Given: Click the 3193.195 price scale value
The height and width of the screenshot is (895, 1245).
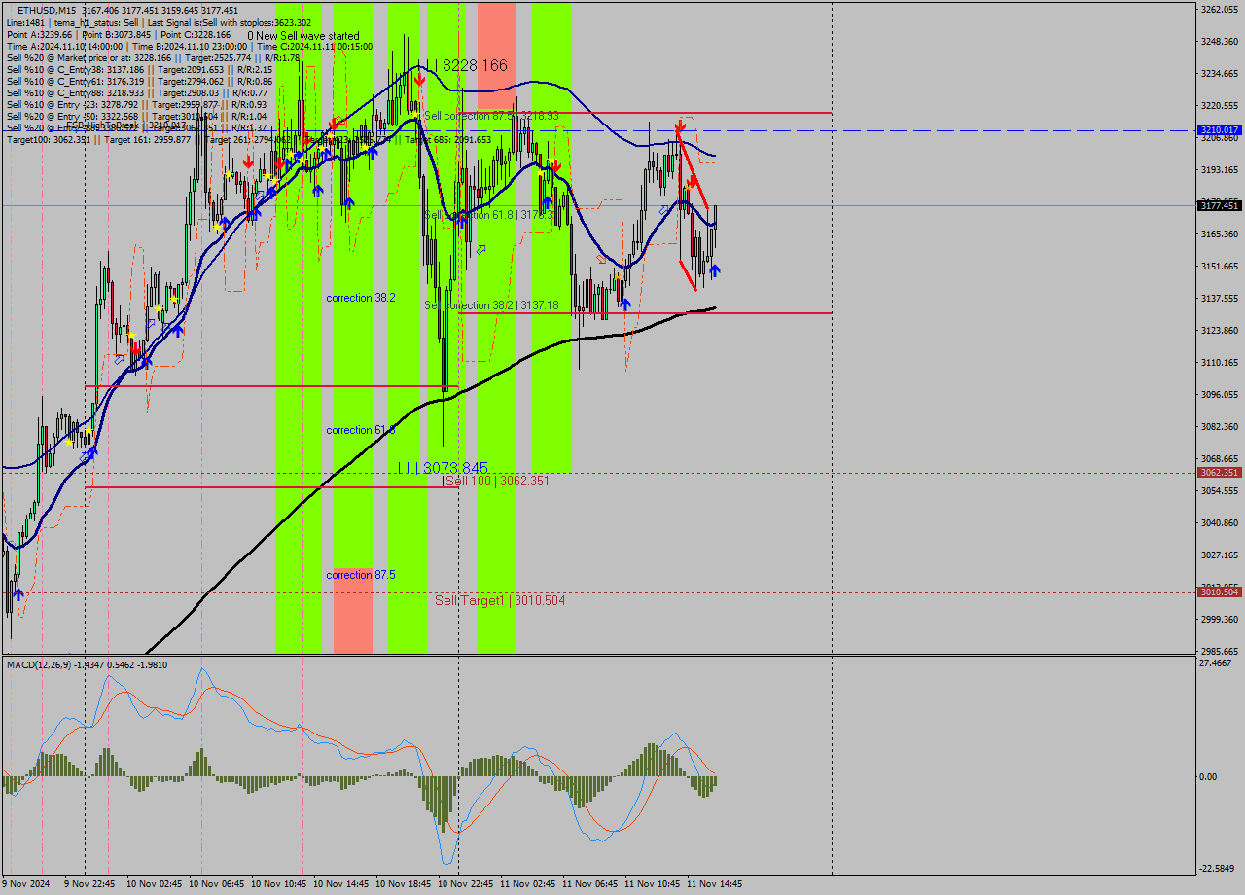Looking at the screenshot, I should 1219,169.
